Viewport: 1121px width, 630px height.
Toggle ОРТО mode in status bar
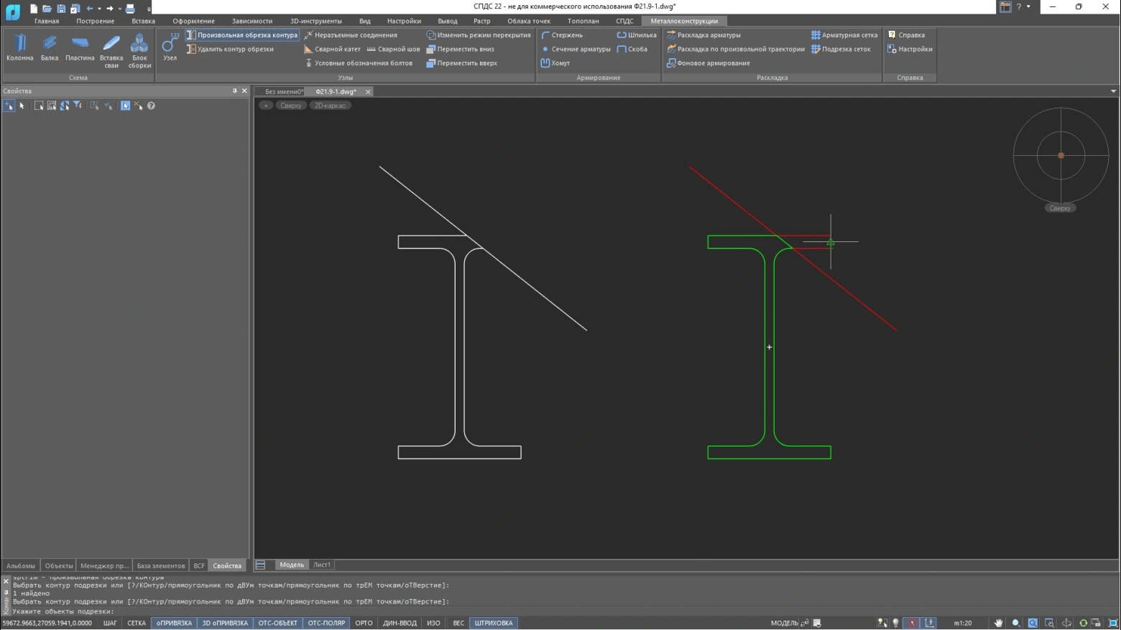pyautogui.click(x=364, y=623)
